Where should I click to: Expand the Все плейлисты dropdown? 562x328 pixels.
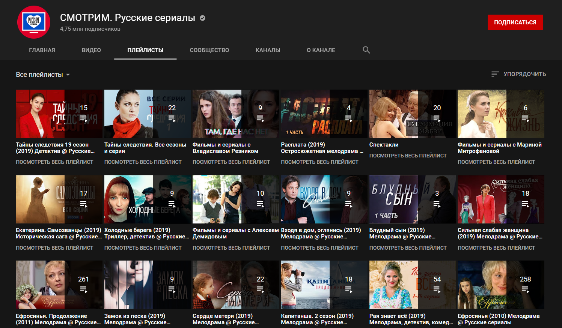tap(43, 75)
